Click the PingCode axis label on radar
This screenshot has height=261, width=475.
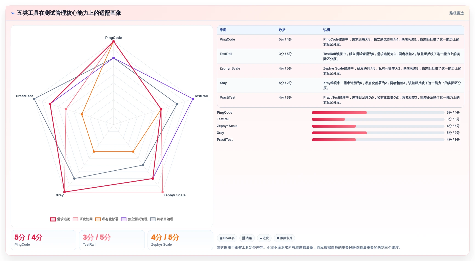(114, 38)
